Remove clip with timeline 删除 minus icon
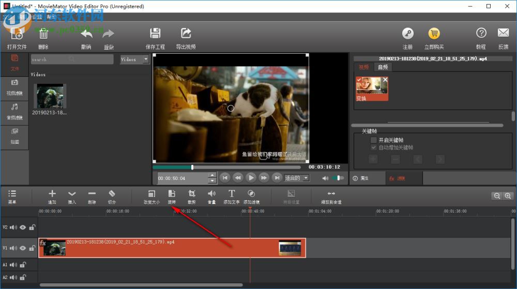The width and height of the screenshot is (517, 289). 92,193
